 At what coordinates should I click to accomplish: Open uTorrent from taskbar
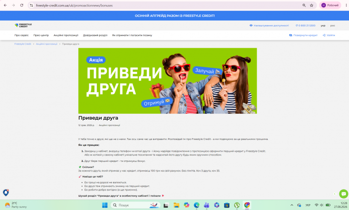(237, 205)
